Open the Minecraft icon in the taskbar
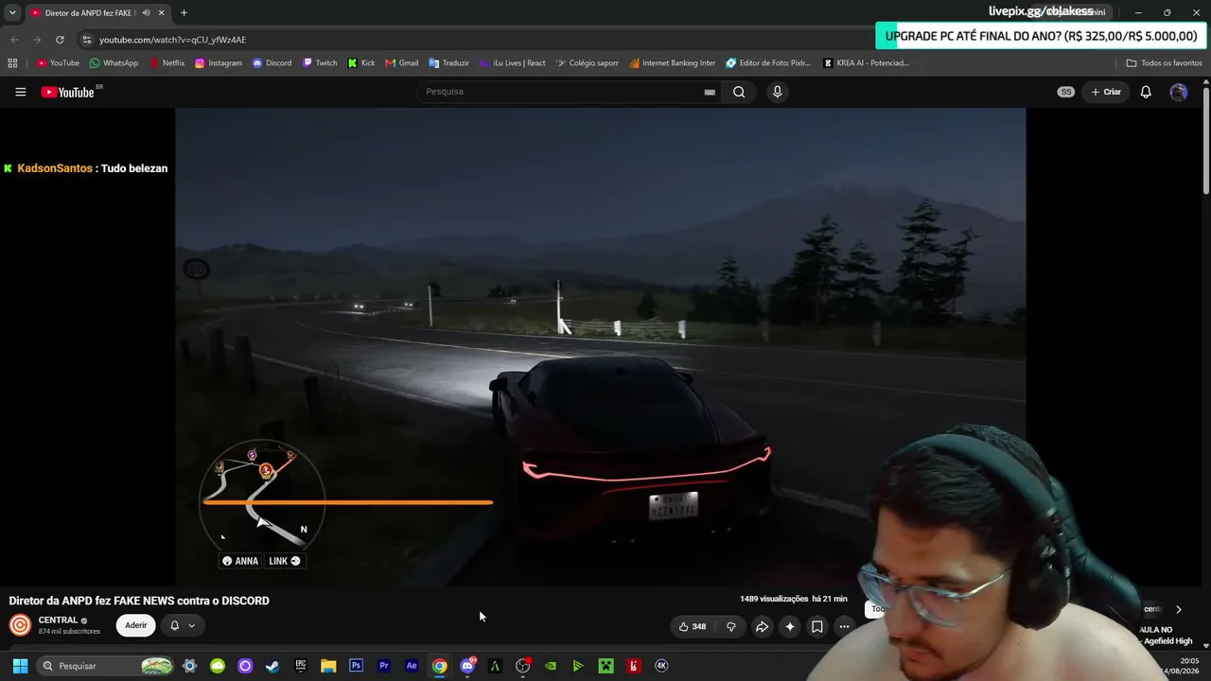The width and height of the screenshot is (1211, 681). click(605, 666)
